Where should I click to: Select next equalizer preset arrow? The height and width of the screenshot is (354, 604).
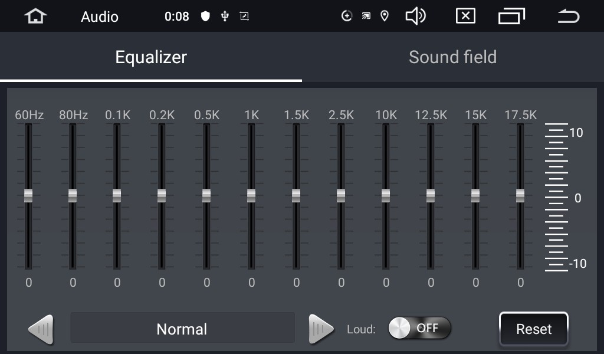(321, 329)
